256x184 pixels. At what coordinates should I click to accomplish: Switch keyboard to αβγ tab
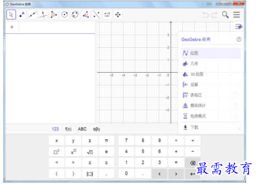coord(97,129)
